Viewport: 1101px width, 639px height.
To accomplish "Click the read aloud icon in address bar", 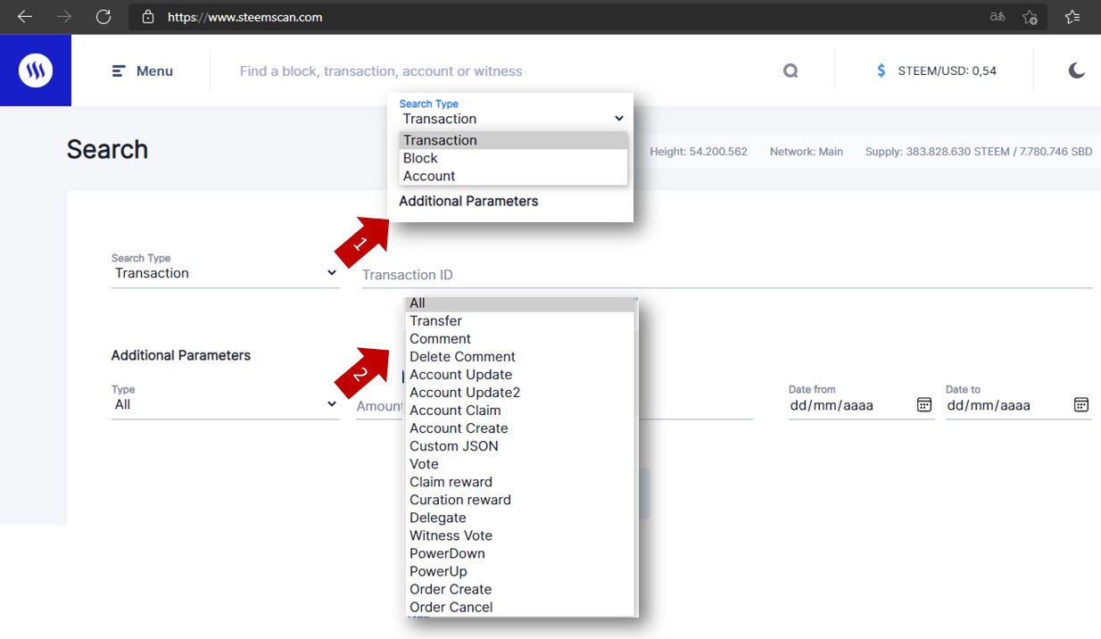I will click(998, 16).
